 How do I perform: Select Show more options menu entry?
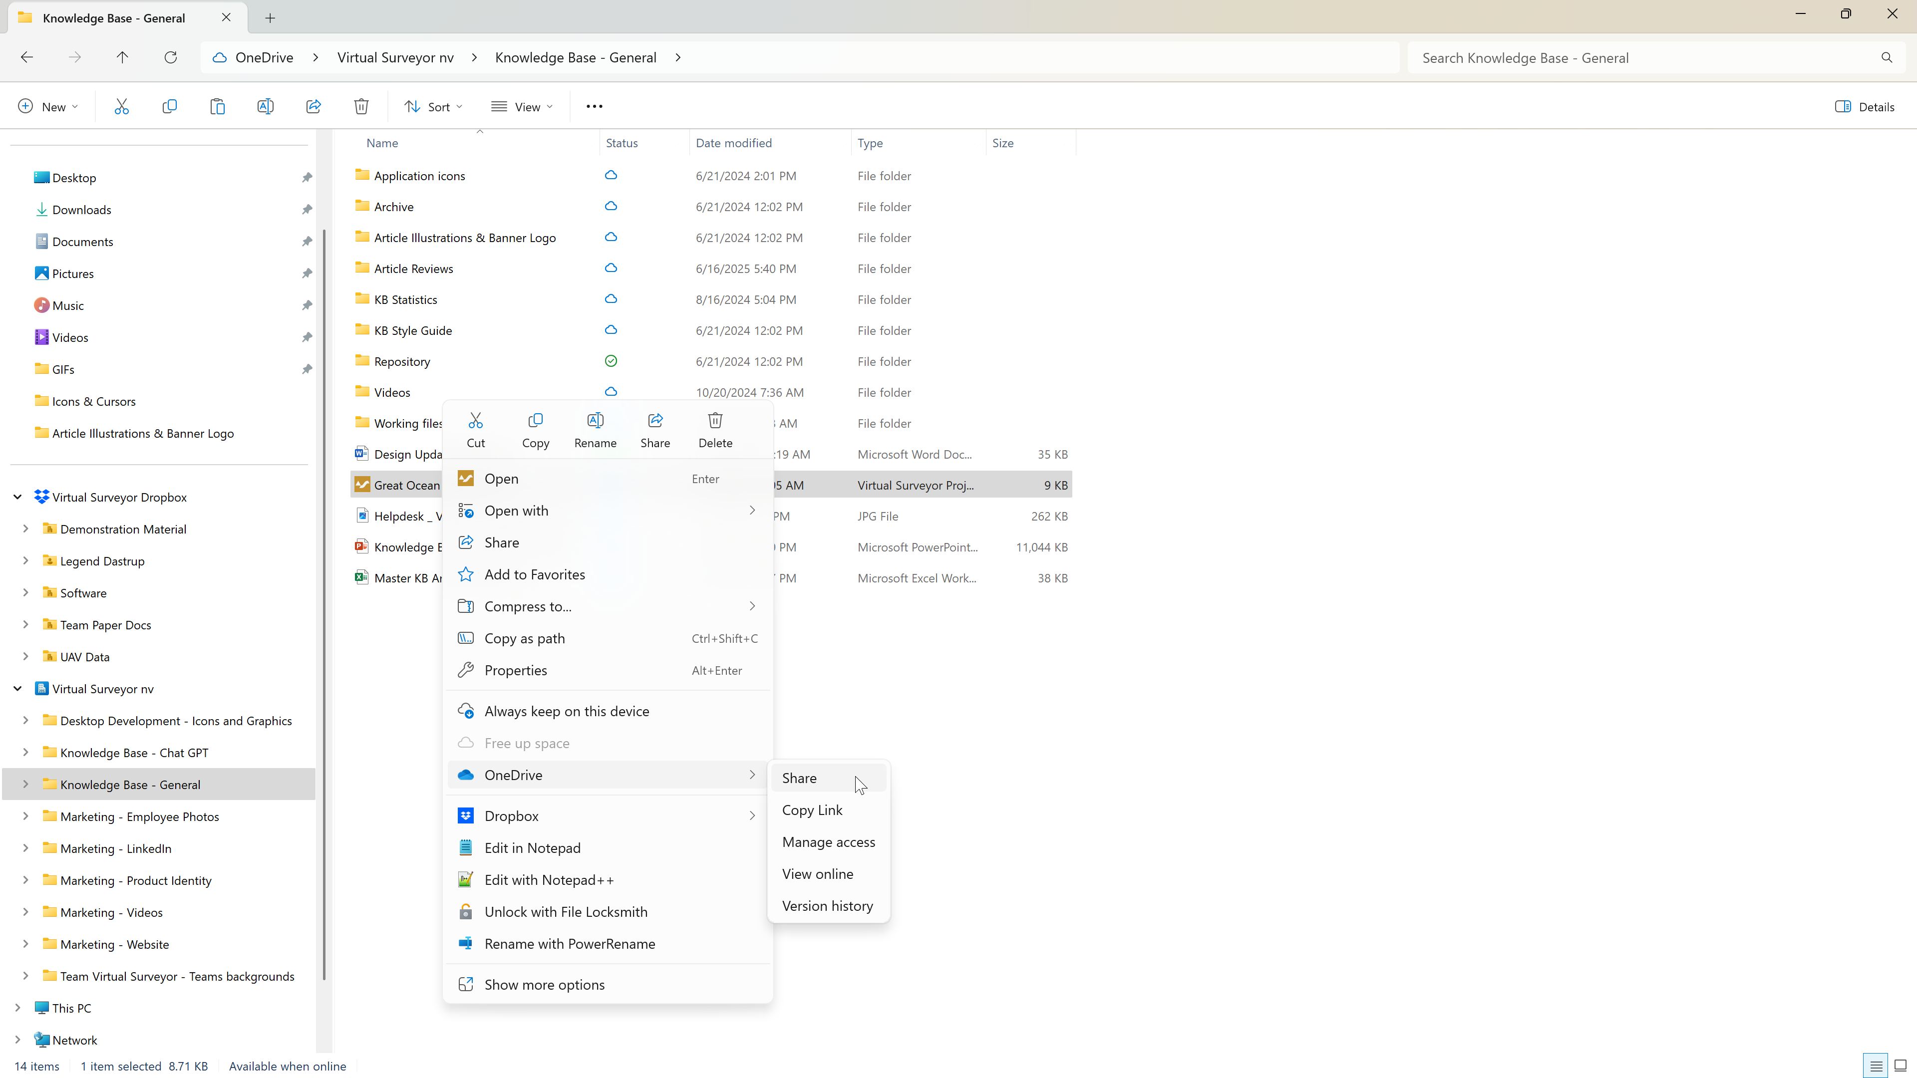544,984
